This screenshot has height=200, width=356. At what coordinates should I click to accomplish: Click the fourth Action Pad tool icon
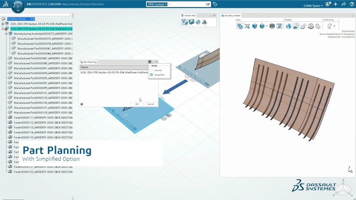pos(205,22)
